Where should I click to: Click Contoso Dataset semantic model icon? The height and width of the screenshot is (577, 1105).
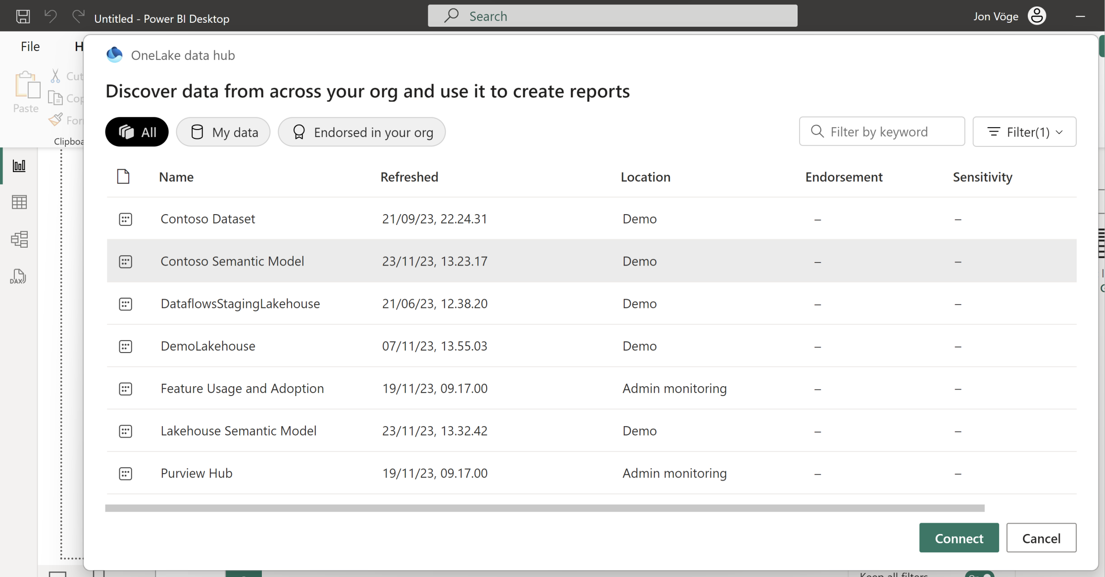pyautogui.click(x=125, y=219)
